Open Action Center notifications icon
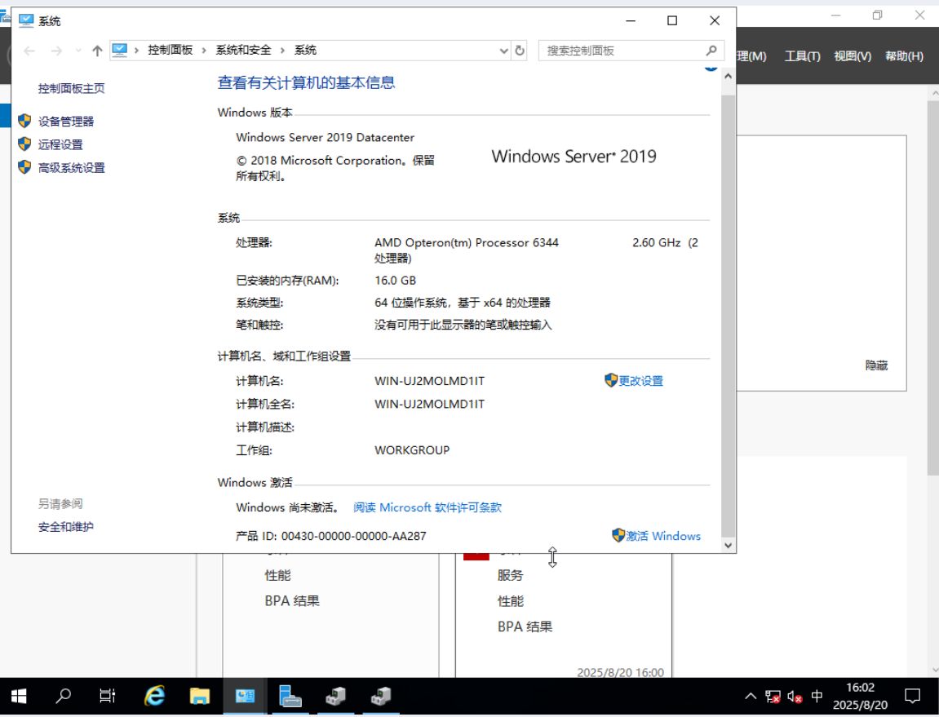 (912, 696)
